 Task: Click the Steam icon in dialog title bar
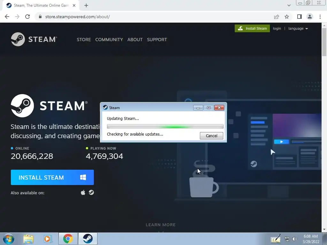pyautogui.click(x=105, y=108)
